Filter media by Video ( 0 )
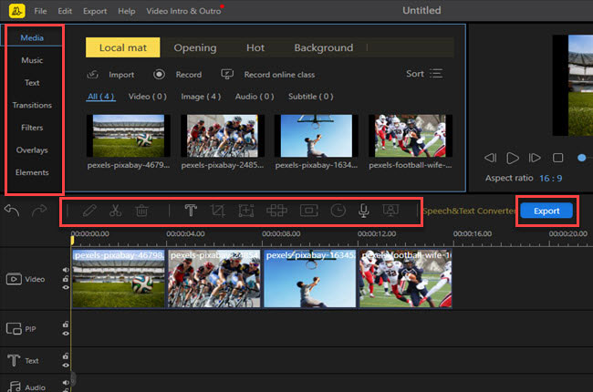593x392 pixels. tap(147, 97)
